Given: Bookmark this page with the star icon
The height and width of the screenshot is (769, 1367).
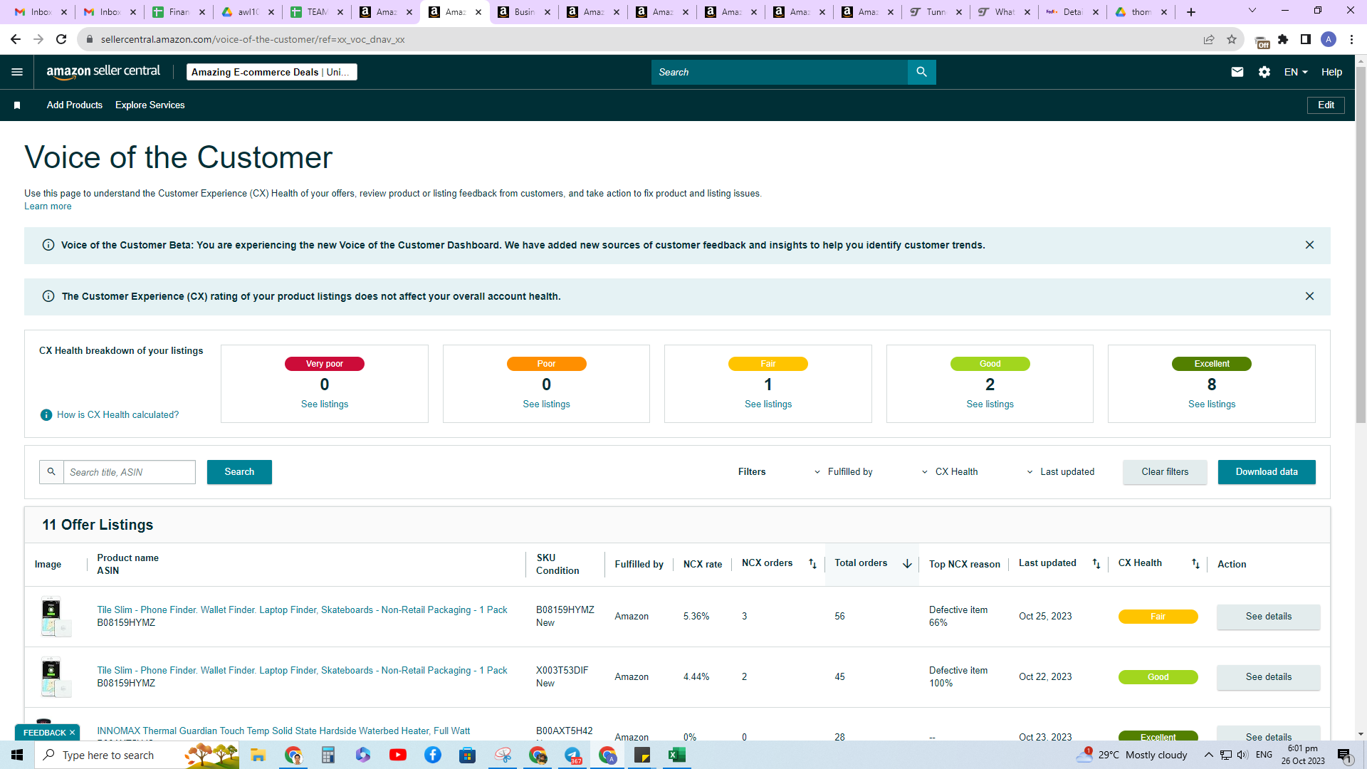Looking at the screenshot, I should click(x=1232, y=39).
